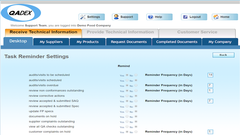Open the My Company tab
This screenshot has width=240, height=135.
click(x=220, y=42)
